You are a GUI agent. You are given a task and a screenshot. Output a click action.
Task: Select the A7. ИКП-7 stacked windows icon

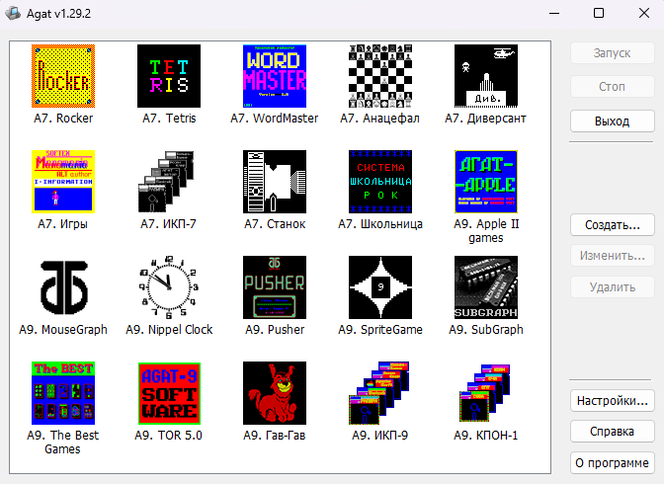click(x=166, y=182)
